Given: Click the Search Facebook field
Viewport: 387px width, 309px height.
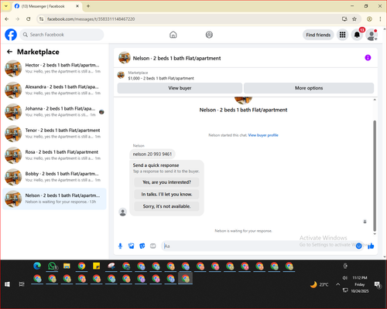Looking at the screenshot, I should (62, 35).
